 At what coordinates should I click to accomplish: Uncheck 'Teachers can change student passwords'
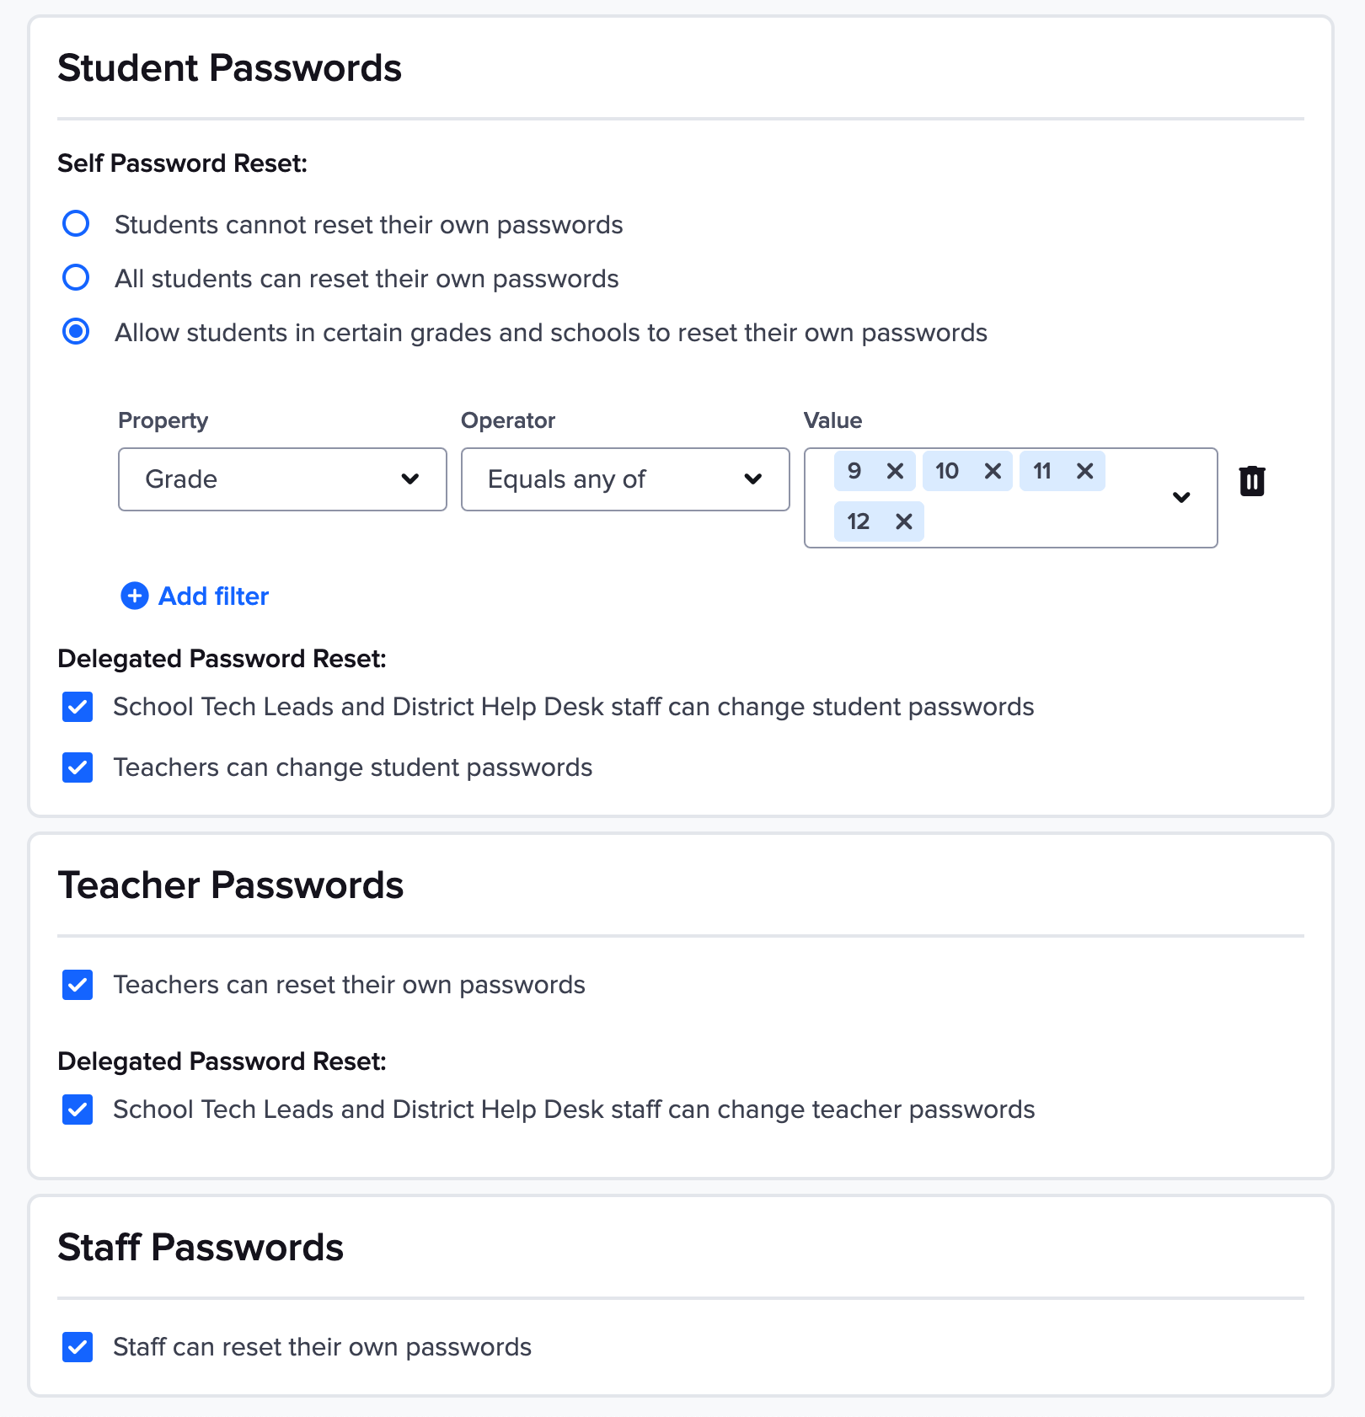(x=77, y=767)
